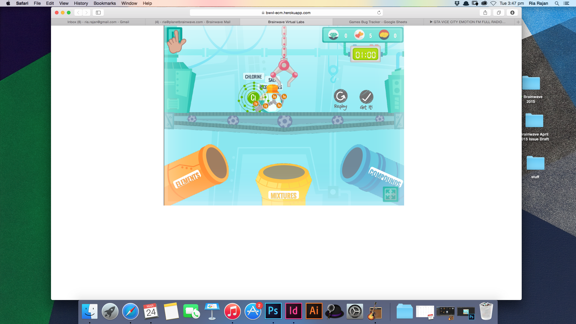Click the 01:00 timer display
The height and width of the screenshot is (324, 576).
pos(365,55)
